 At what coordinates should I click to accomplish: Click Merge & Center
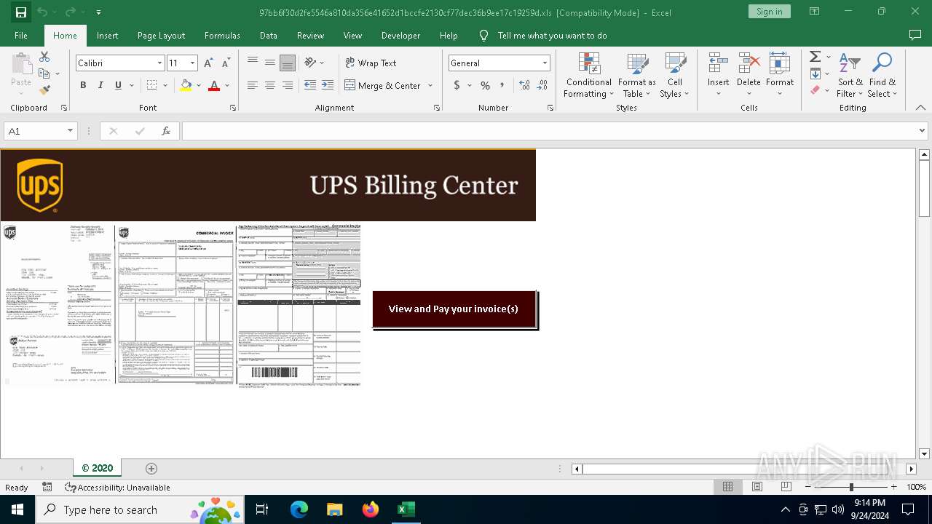coord(383,85)
